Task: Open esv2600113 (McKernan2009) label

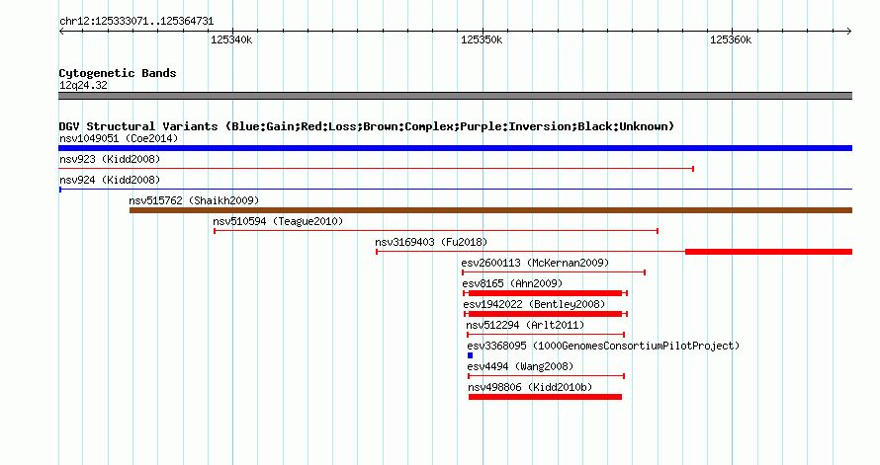Action: click(535, 263)
